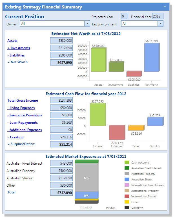Click the Additional Expenses $0 field
This screenshot has width=175, height=218.
(x=61, y=130)
